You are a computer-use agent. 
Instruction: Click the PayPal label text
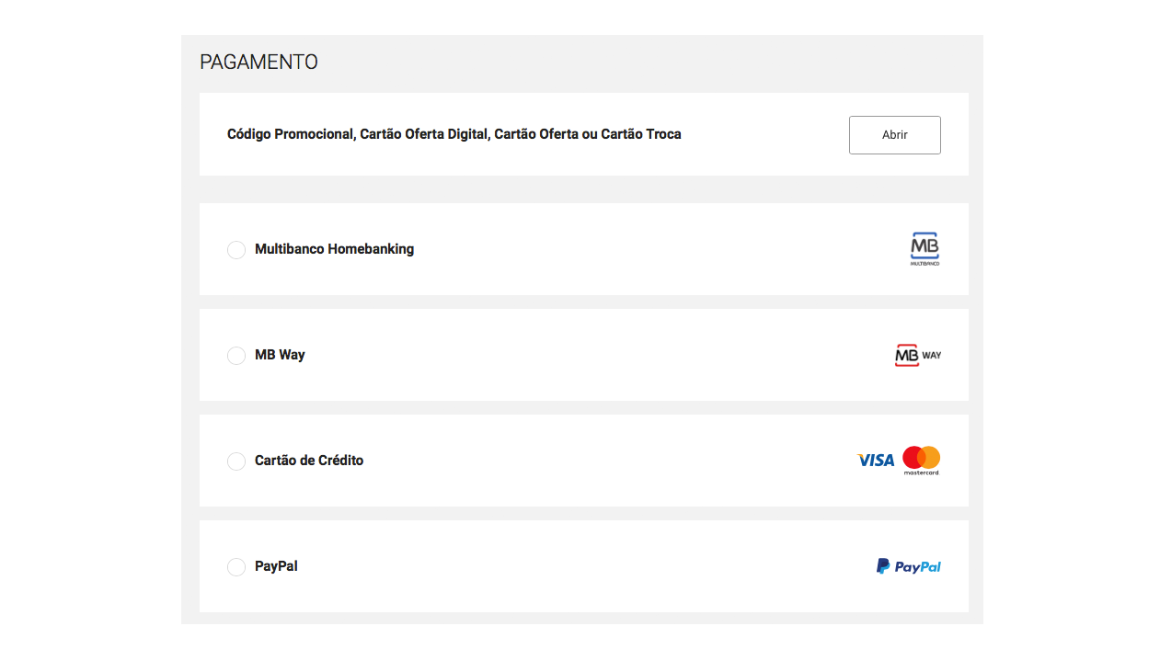point(276,566)
